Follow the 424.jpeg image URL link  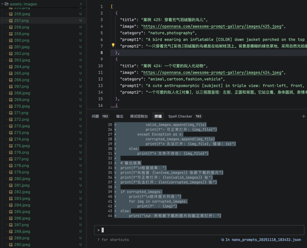point(212,72)
